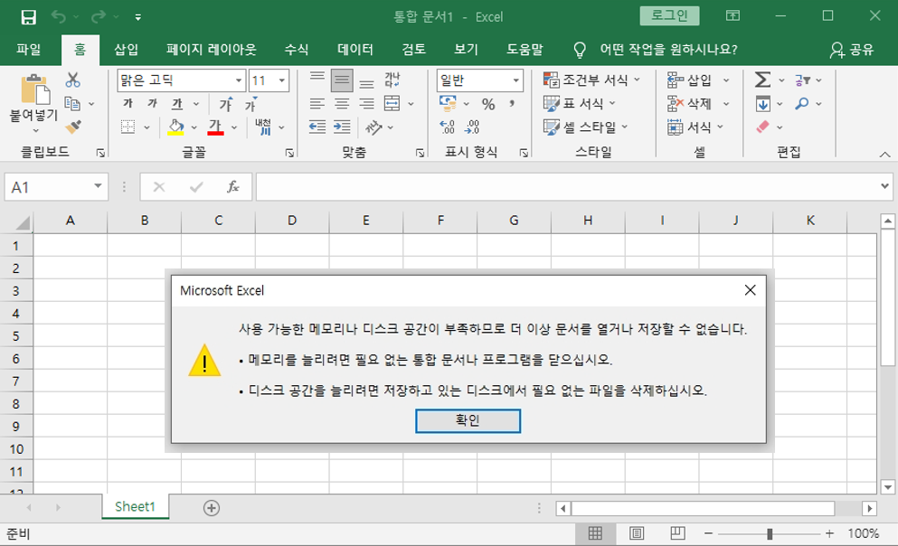Open the 삽입 ribbon tab
Screen dimensions: 898x546
pyautogui.click(x=126, y=49)
